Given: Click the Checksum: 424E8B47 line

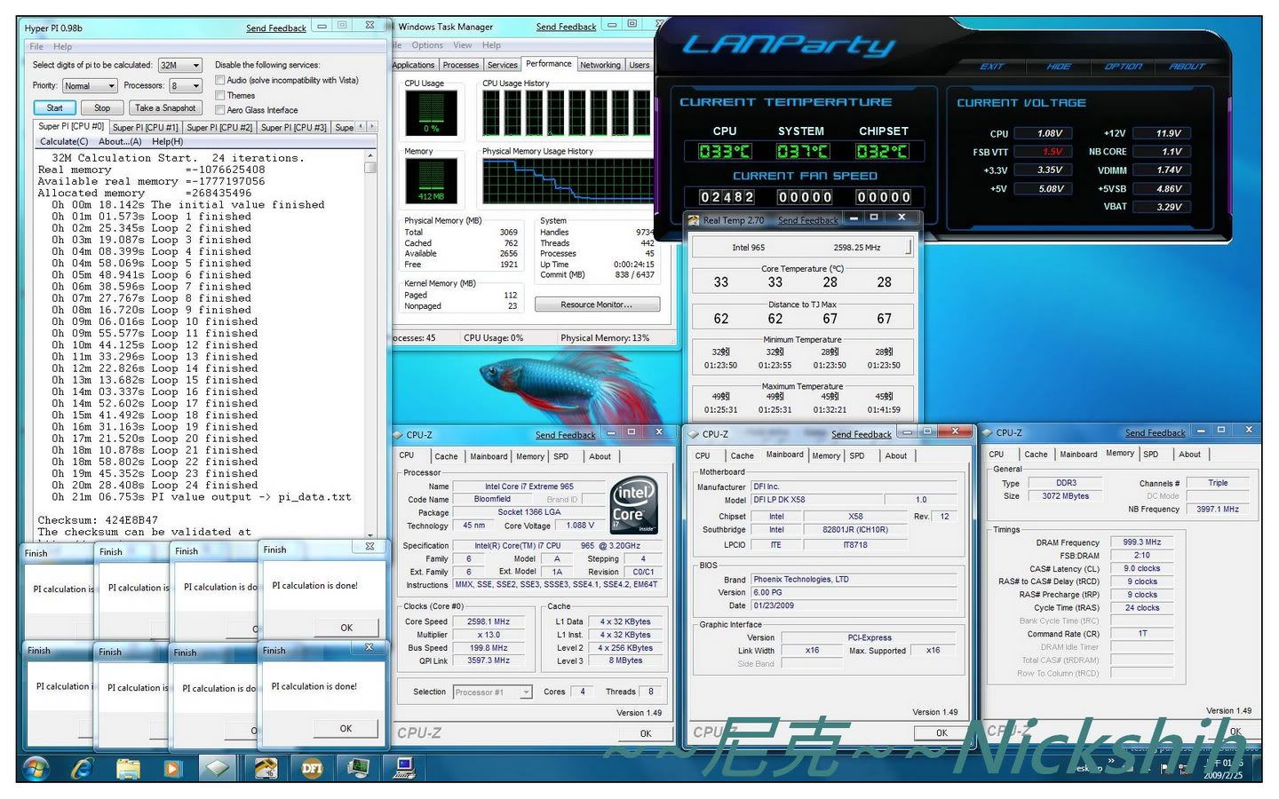Looking at the screenshot, I should point(98,520).
